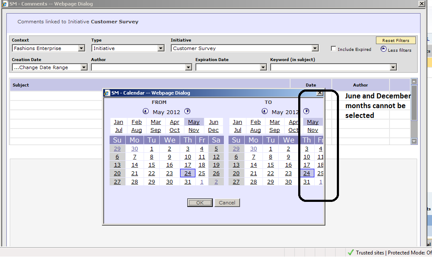This screenshot has width=432, height=257.
Task: Select Oct in FROM calendar months
Action: (x=175, y=130)
